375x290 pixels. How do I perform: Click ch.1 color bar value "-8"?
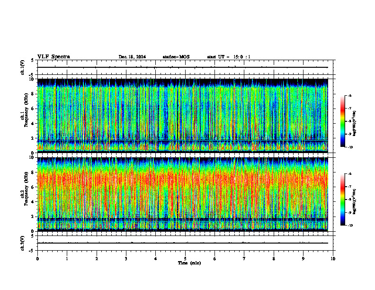click(349, 121)
